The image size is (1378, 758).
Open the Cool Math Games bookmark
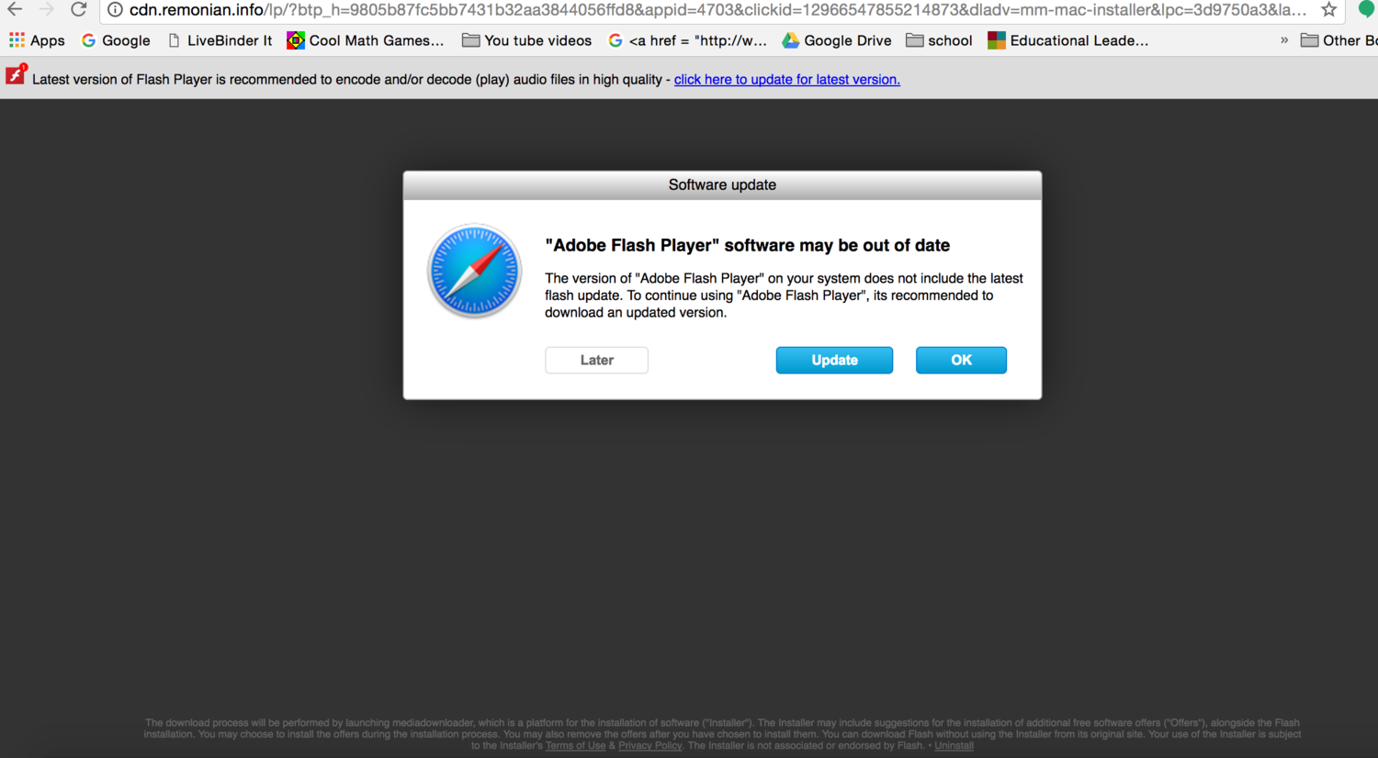click(x=366, y=40)
